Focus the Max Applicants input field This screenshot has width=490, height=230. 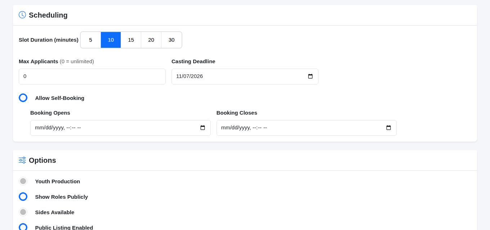pyautogui.click(x=92, y=77)
